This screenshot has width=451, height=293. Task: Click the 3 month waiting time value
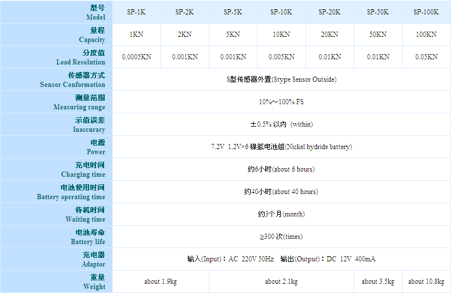coord(281,214)
